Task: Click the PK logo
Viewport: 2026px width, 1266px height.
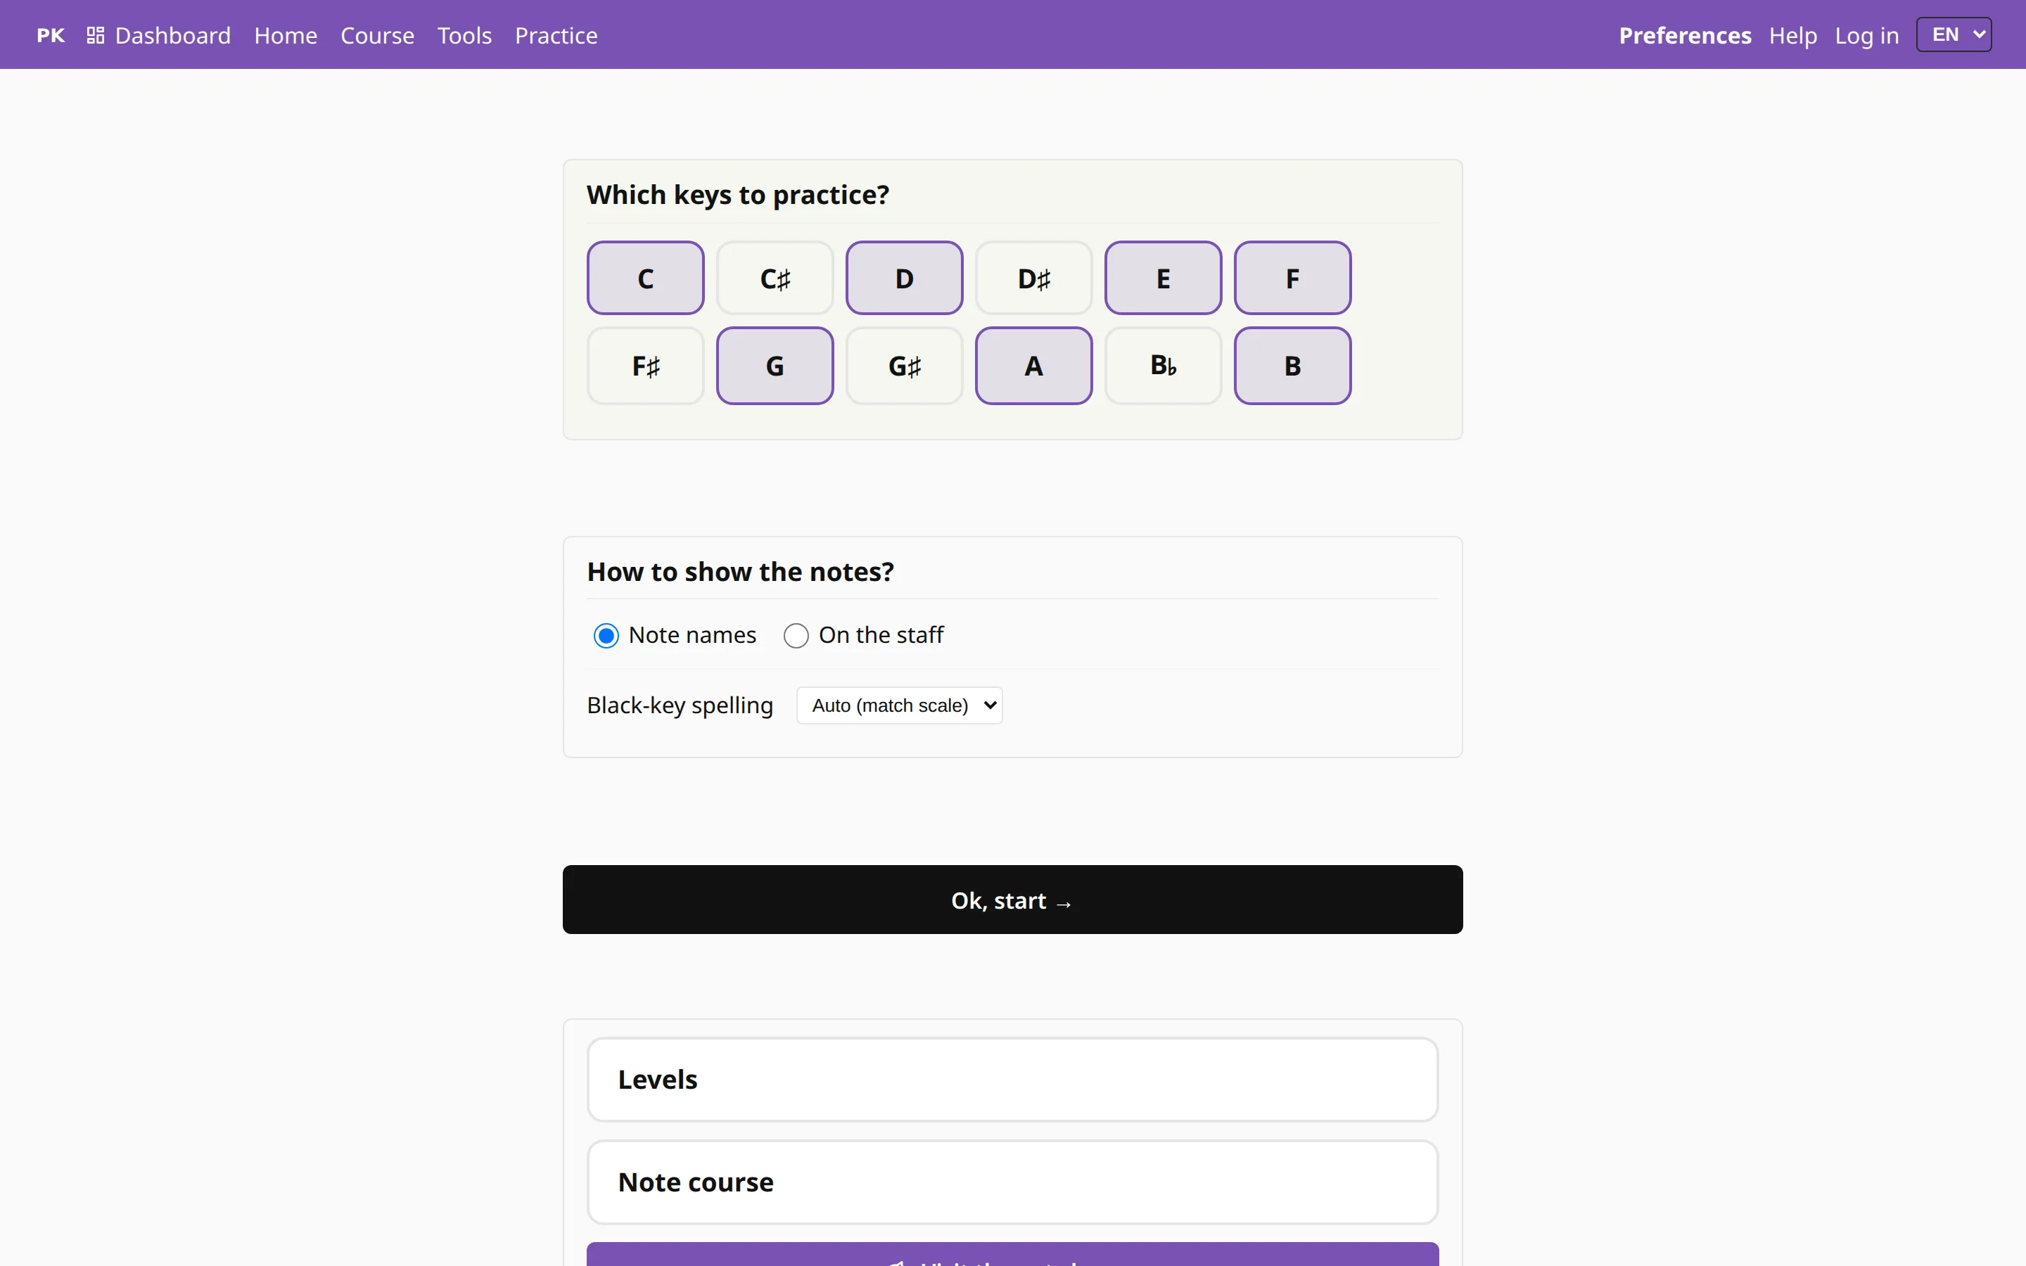Action: coord(50,35)
